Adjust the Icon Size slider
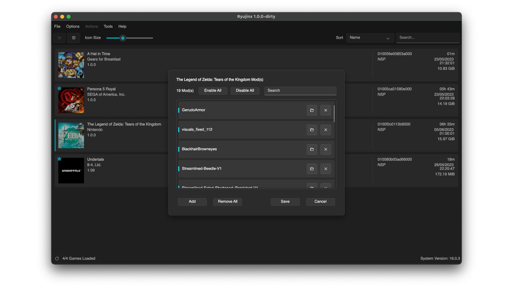This screenshot has height=288, width=513. point(123,38)
